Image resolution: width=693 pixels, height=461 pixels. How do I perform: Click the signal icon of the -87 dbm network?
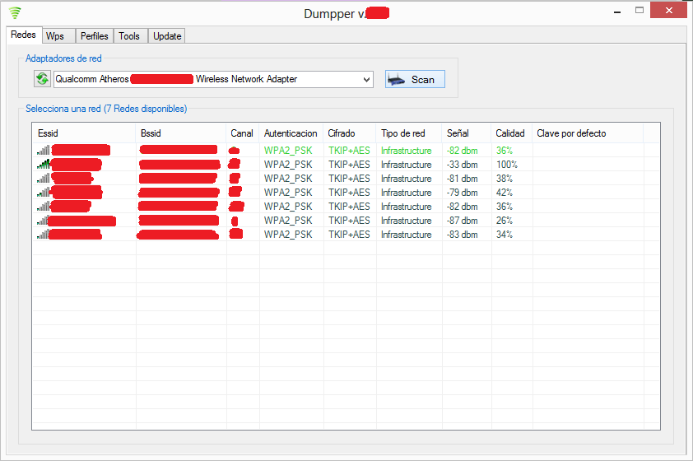43,221
